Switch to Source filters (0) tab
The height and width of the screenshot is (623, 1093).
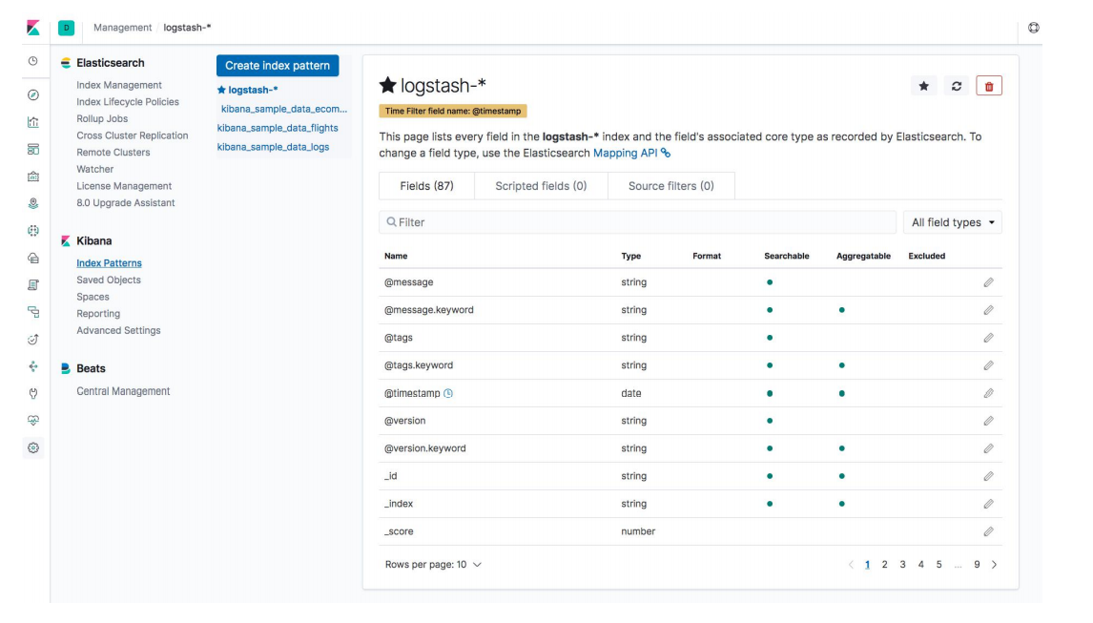click(x=671, y=186)
